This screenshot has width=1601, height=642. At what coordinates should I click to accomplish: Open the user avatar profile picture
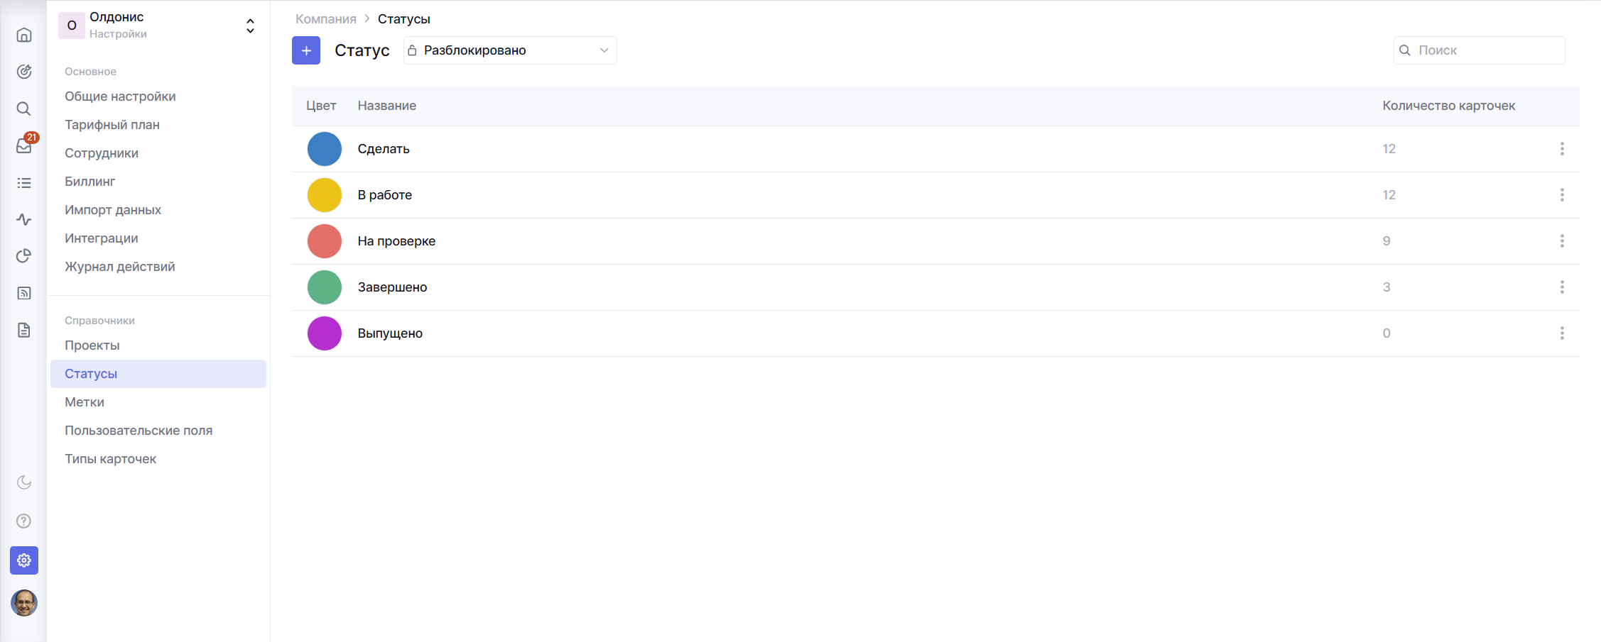tap(24, 603)
